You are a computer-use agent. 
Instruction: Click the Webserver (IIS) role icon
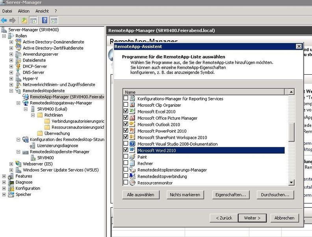(18, 164)
